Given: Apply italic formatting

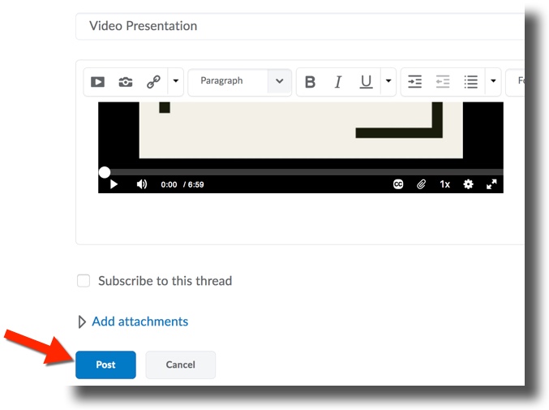Looking at the screenshot, I should [338, 82].
